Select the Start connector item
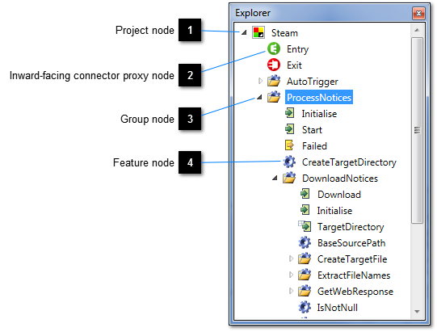The height and width of the screenshot is (332, 437). coord(312,130)
